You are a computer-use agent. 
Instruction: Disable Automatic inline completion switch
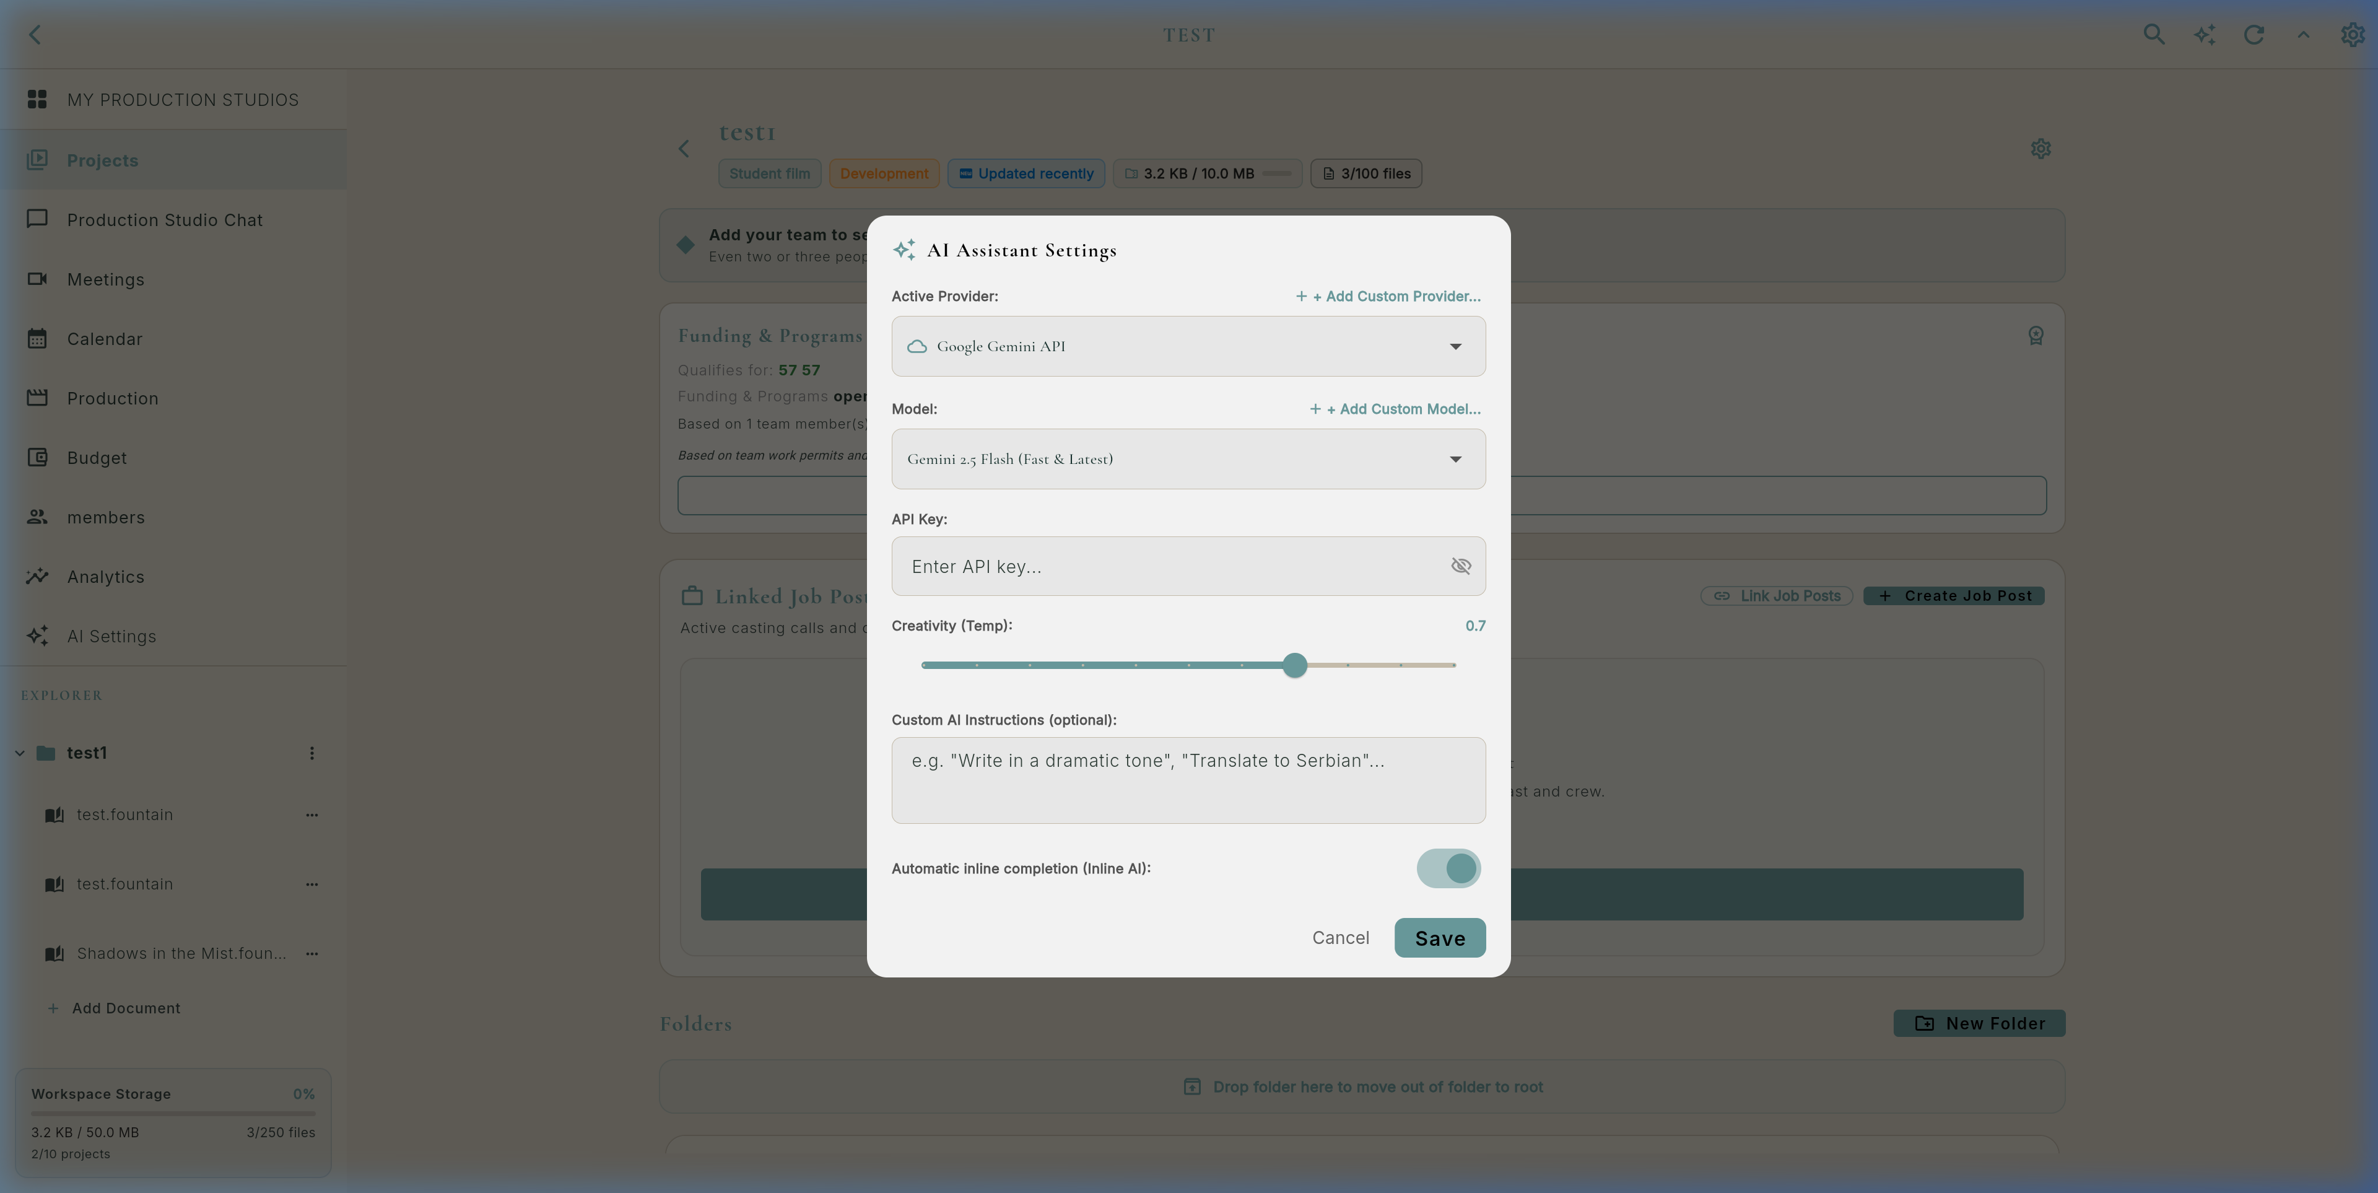click(1448, 868)
